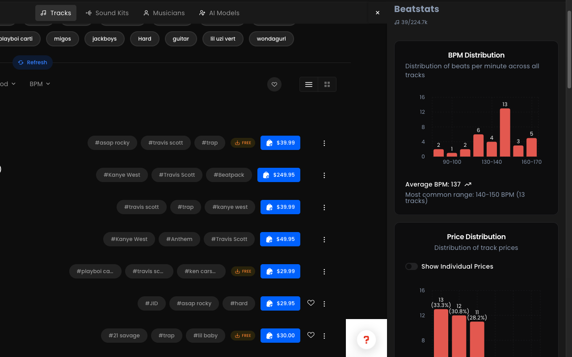Open the Musicians tab
Viewport: 572px width, 357px height.
(164, 12)
